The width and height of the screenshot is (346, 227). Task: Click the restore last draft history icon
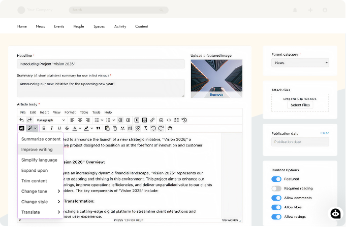[184, 120]
